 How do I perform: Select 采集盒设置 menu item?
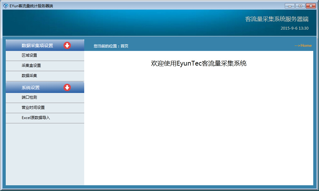point(31,66)
